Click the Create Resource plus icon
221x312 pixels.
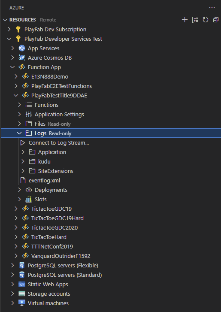pyautogui.click(x=185, y=20)
